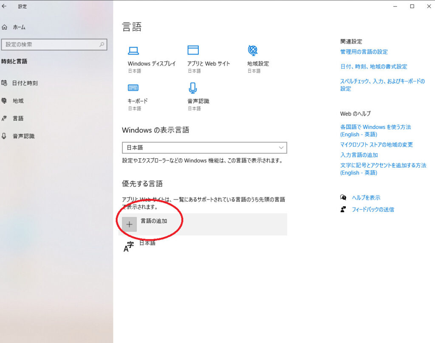Open 文字に記号とアクセントを追加する方法 link
The width and height of the screenshot is (435, 343).
[384, 169]
